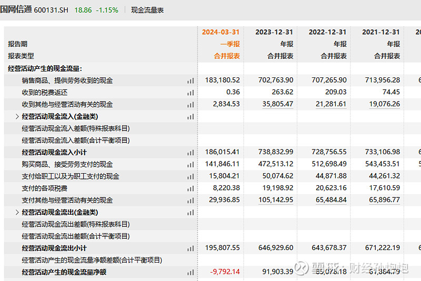The height and width of the screenshot is (281, 421).
Task: Select cell value 17,610.59
Action: click(385, 188)
